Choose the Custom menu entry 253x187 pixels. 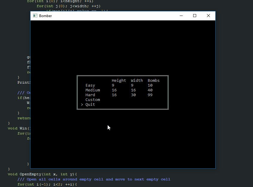(x=93, y=100)
